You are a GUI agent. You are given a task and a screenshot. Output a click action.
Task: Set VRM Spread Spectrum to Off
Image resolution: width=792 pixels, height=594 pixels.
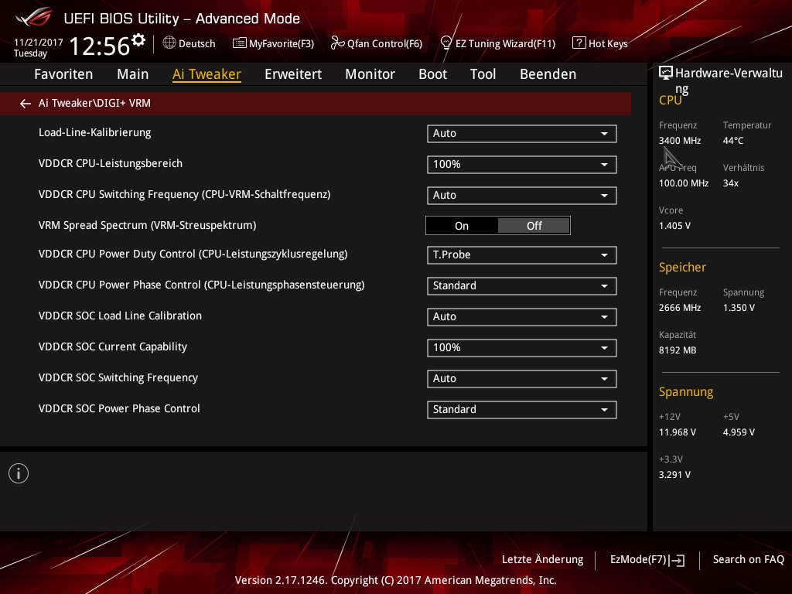534,226
